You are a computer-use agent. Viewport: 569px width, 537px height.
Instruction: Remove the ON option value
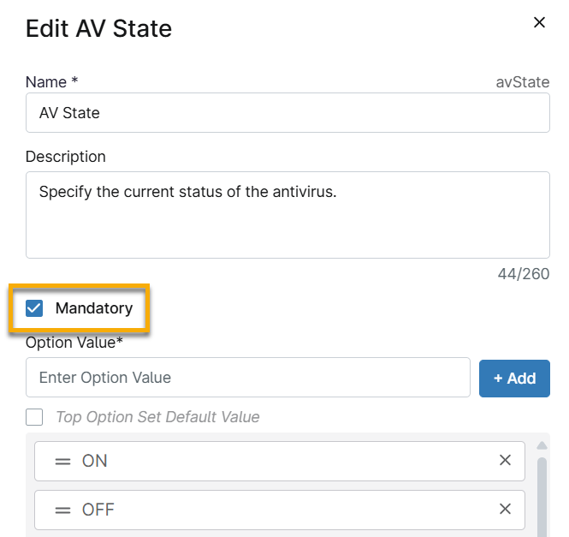coord(505,461)
